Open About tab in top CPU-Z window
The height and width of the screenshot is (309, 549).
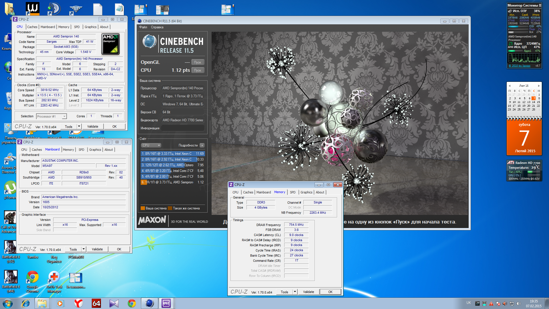click(104, 27)
